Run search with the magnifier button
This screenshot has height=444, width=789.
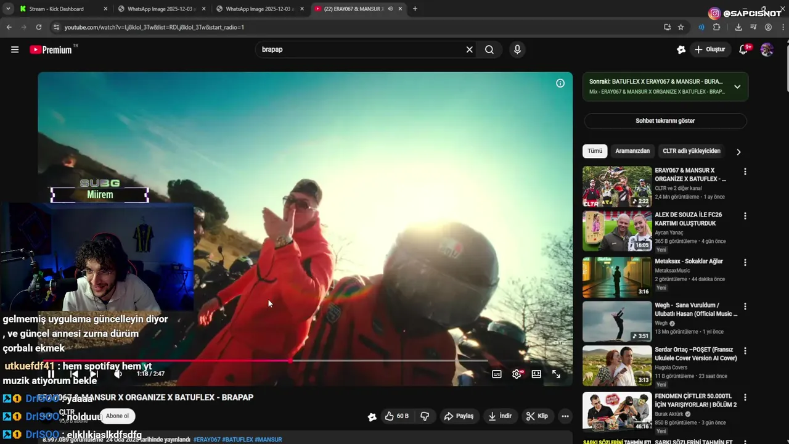(x=489, y=49)
